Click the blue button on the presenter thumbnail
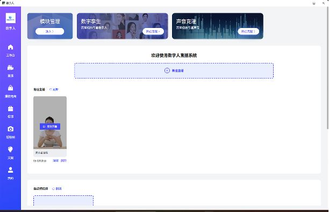 [50, 126]
